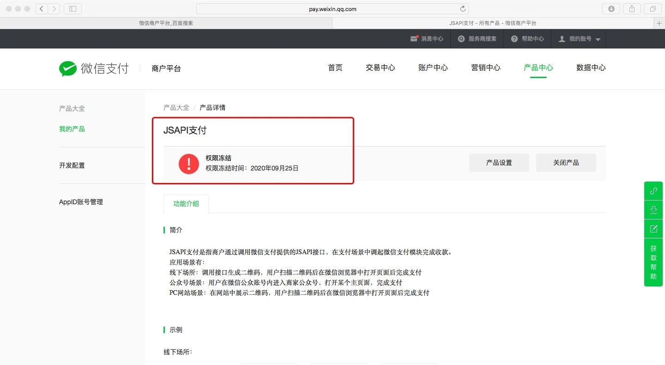Click the 商户平台 label beside the logo
665x365 pixels.
point(166,68)
